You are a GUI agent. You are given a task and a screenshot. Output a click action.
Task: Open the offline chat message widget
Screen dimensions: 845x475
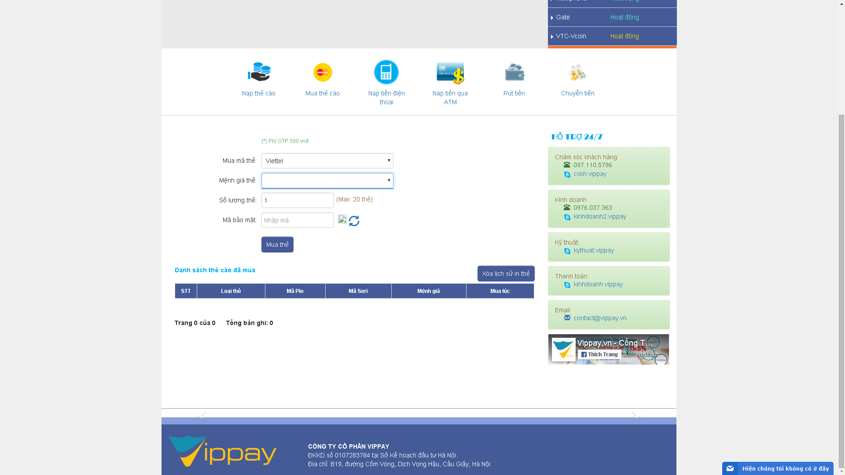coord(778,468)
